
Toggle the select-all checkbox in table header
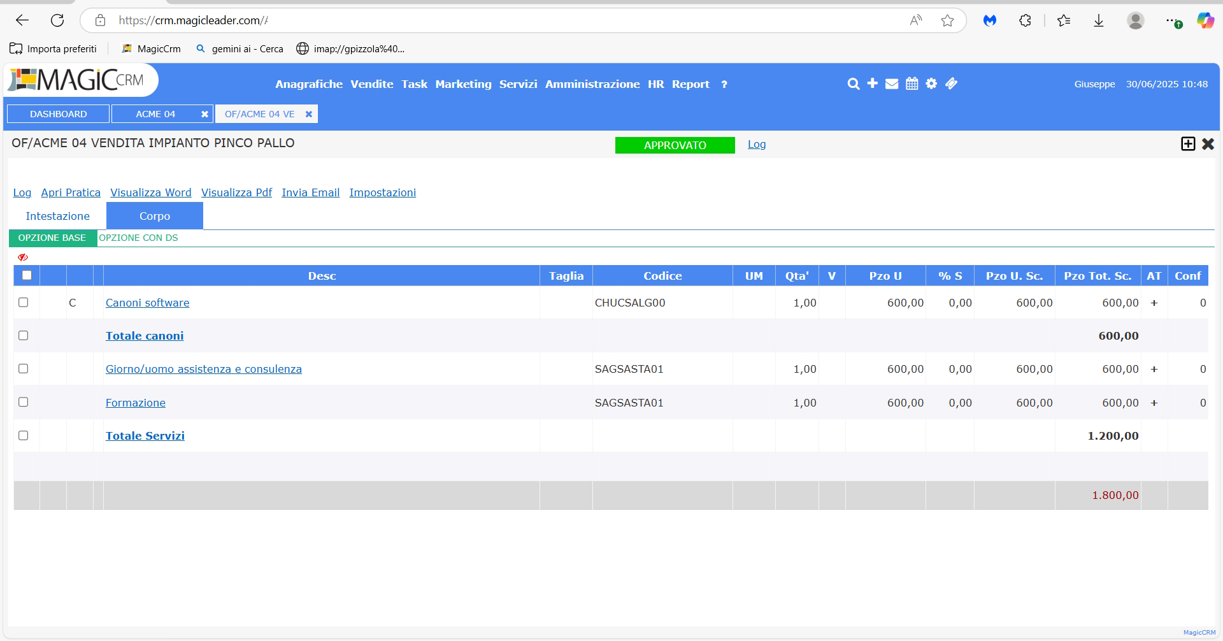(x=27, y=275)
